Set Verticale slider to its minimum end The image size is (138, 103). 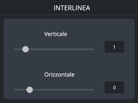15,49
